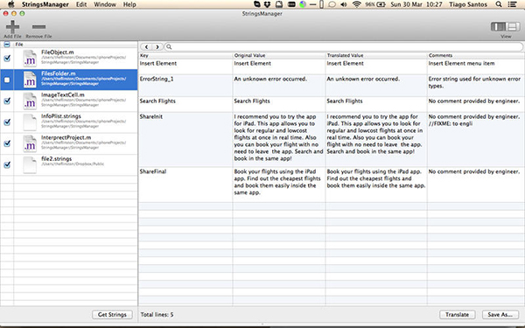Click the InfoPlist.strings file icon

[30, 122]
